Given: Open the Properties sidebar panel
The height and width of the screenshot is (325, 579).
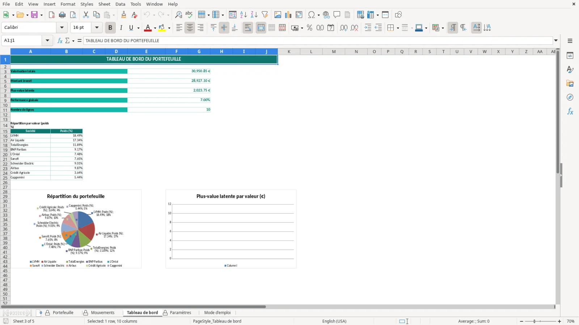Looking at the screenshot, I should (570, 56).
